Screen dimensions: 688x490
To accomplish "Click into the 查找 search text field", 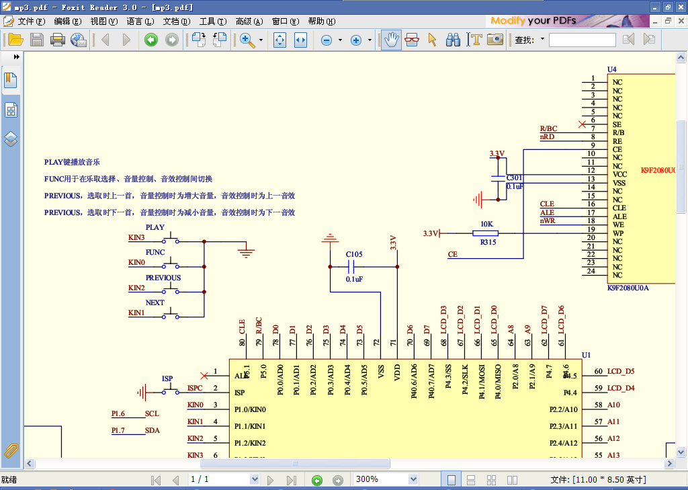I will click(583, 40).
